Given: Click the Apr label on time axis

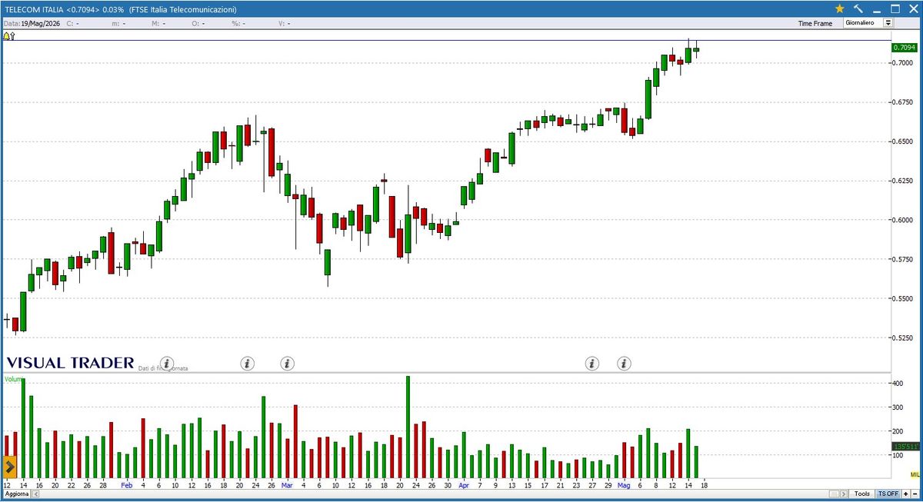Looking at the screenshot, I should (x=463, y=486).
